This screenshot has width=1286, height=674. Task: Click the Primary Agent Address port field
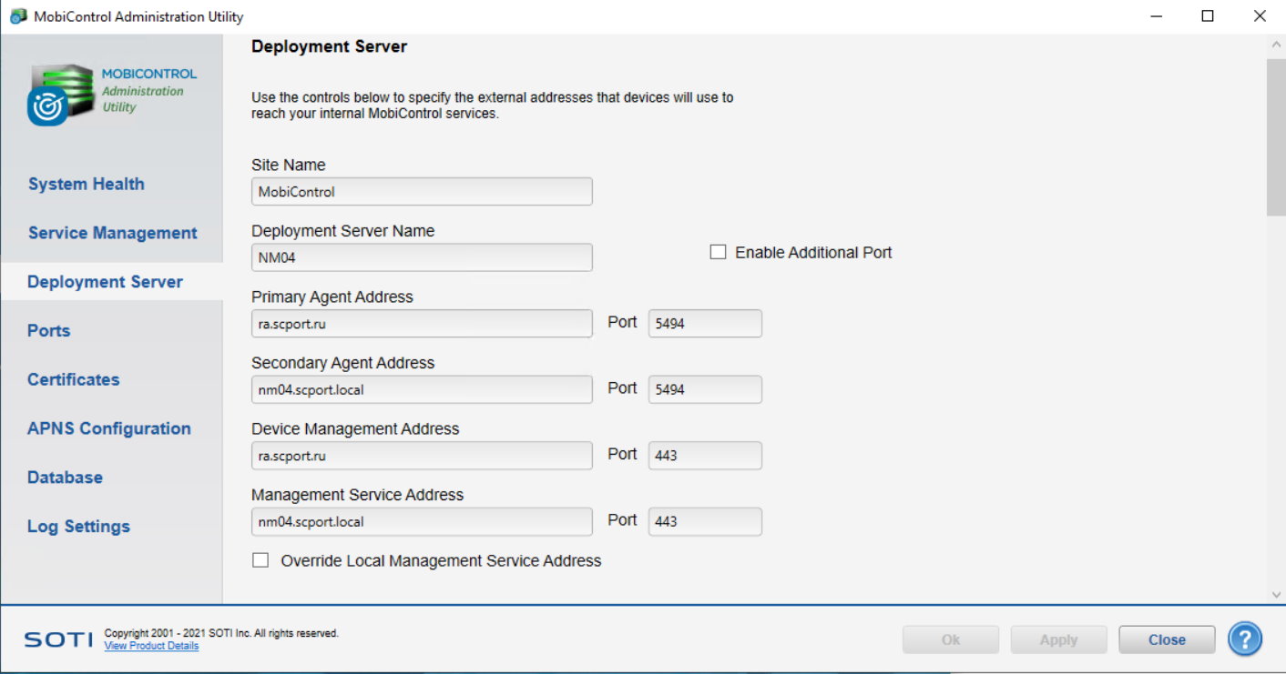pyautogui.click(x=704, y=324)
